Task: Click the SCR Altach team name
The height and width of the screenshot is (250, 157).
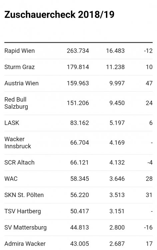Action: click(x=19, y=162)
